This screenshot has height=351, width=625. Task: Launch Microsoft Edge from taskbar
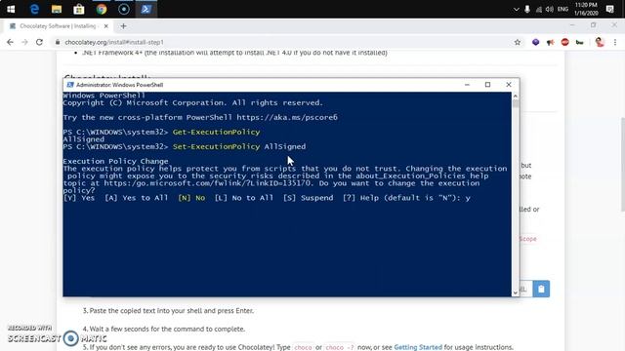tap(34, 9)
